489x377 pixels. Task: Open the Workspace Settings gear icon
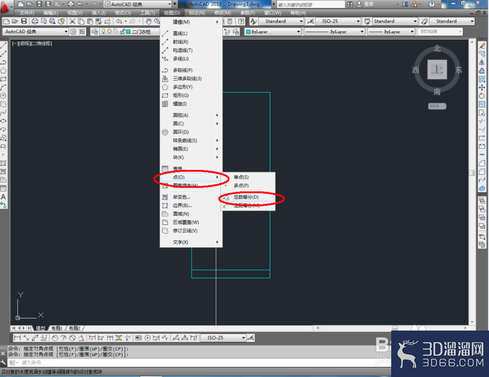click(73, 31)
